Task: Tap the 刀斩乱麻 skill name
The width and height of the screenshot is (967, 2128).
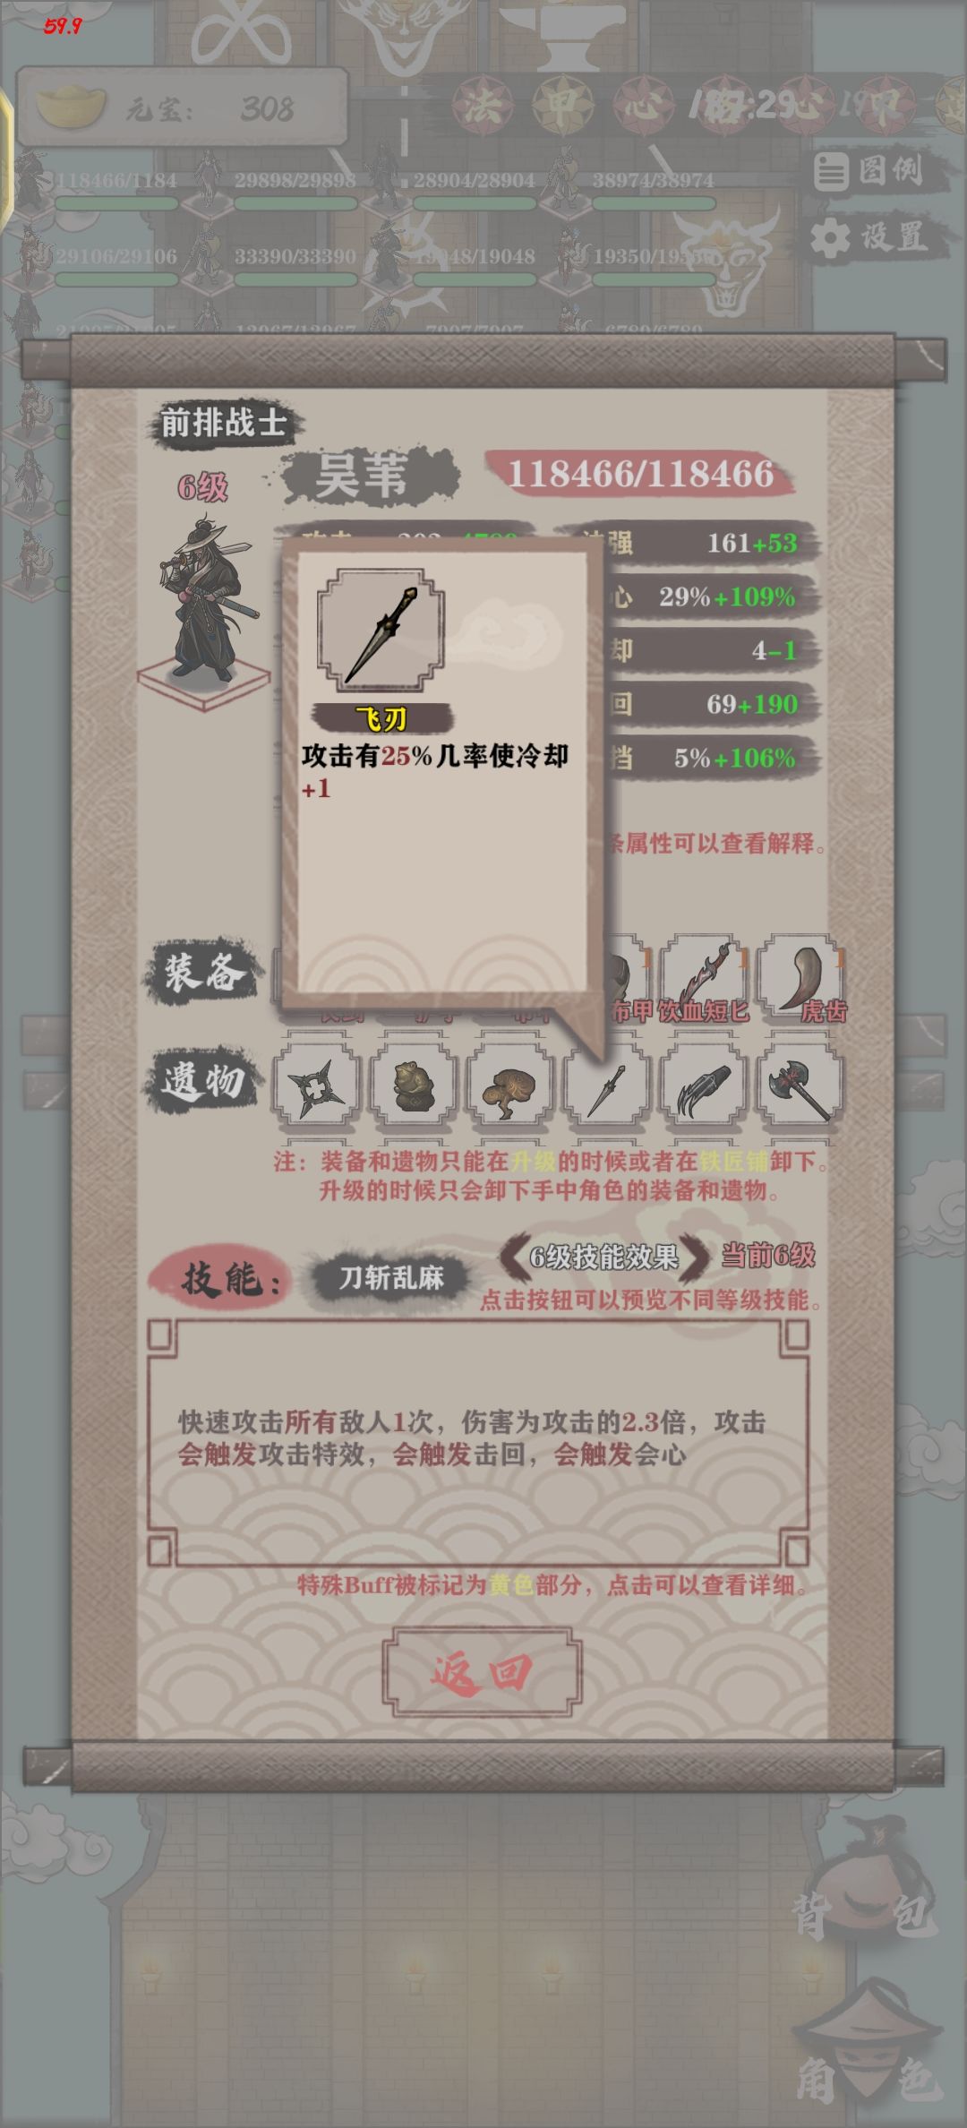Action: 391,1278
